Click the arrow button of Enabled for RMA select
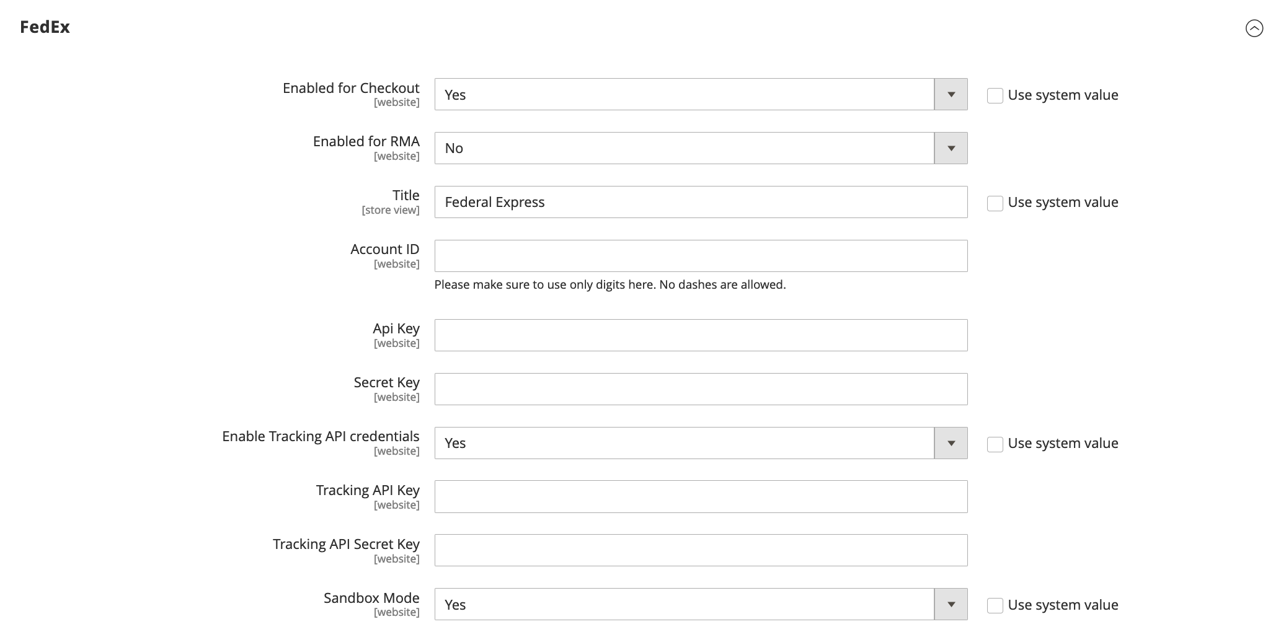This screenshot has height=632, width=1286. [951, 148]
